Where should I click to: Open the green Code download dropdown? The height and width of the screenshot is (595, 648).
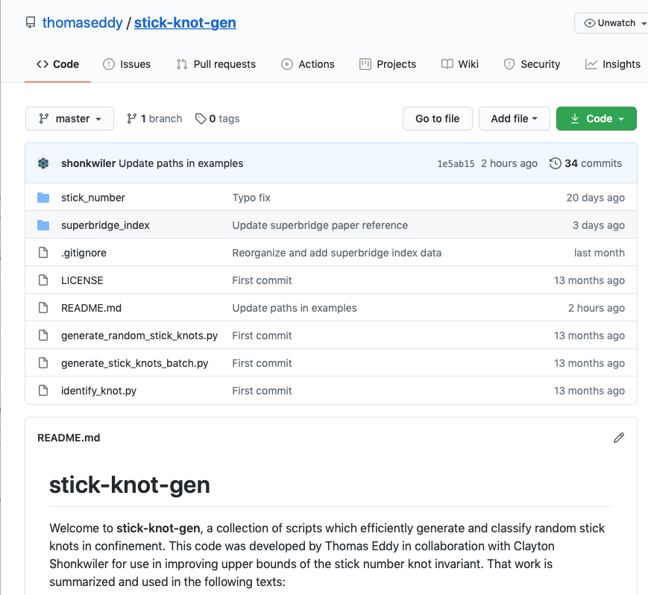[x=597, y=119]
